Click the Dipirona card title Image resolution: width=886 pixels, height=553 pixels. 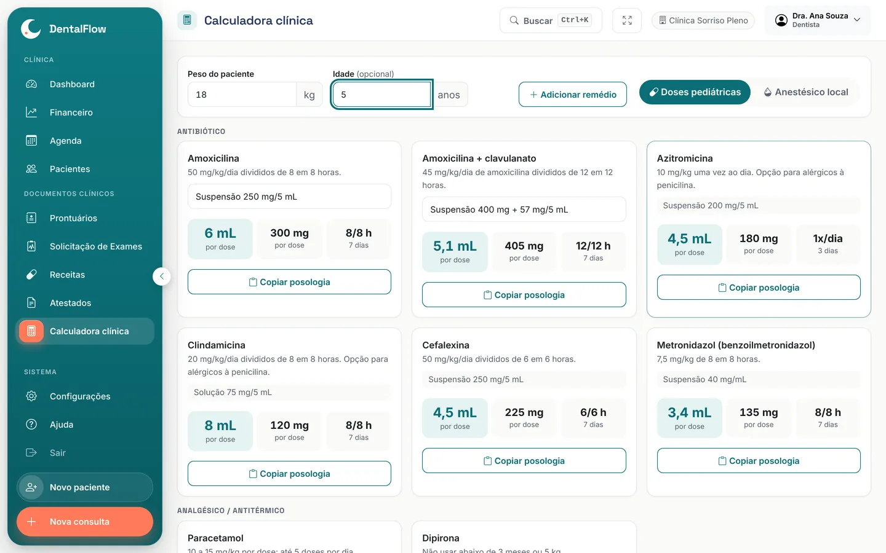[441, 538]
